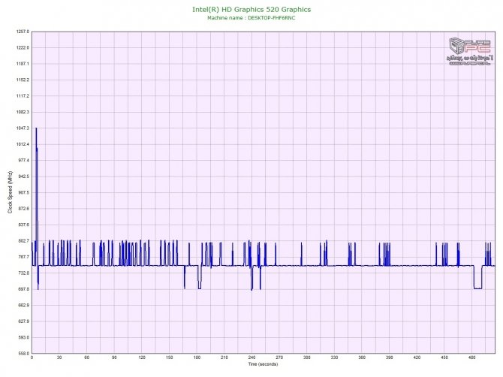This screenshot has width=503, height=377.
Task: Click the 30 seconds tick label
Action: click(59, 357)
